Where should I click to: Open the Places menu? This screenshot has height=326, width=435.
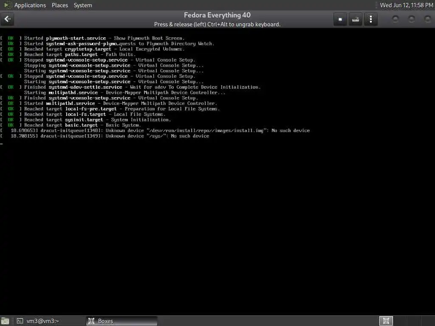pyautogui.click(x=59, y=5)
